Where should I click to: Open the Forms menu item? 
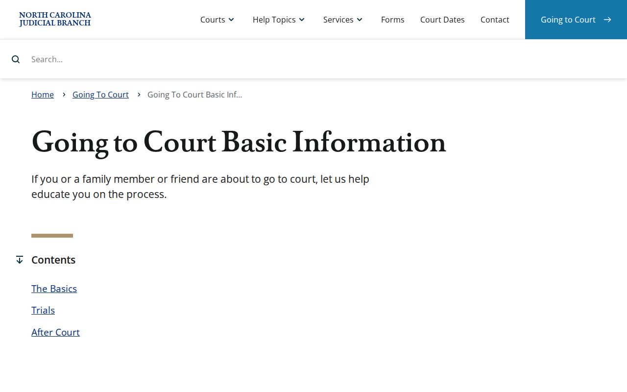tap(393, 20)
